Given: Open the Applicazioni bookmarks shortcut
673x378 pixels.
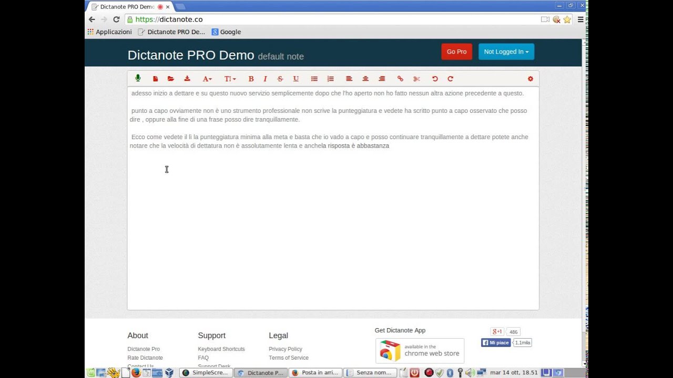Looking at the screenshot, I should click(x=109, y=32).
